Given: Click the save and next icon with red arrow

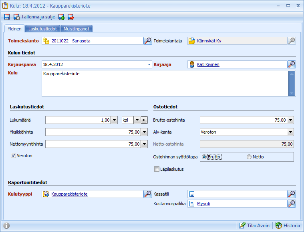Looking at the screenshot, I should tap(71, 17).
